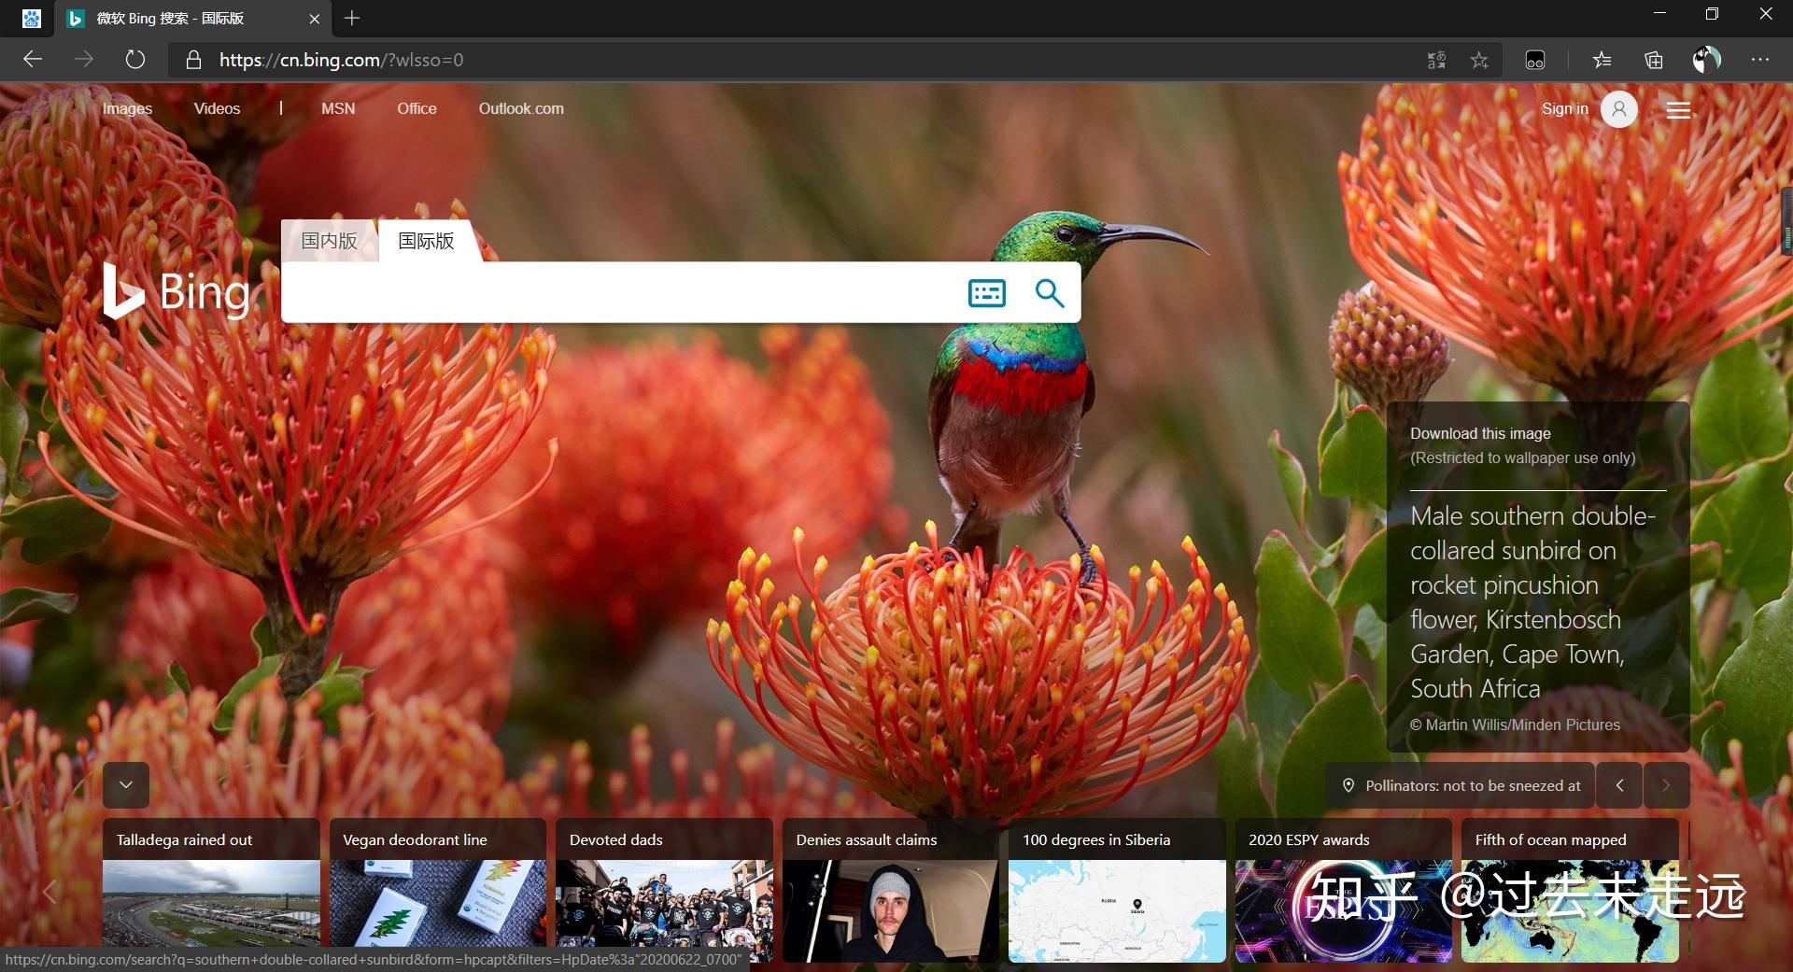This screenshot has height=972, width=1793.
Task: Click the Siberia map thumbnail
Action: point(1117,910)
